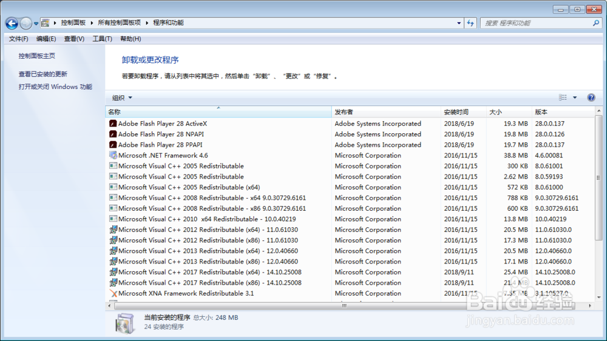Click 所有控制面板项 breadcrumb segment

tap(119, 23)
